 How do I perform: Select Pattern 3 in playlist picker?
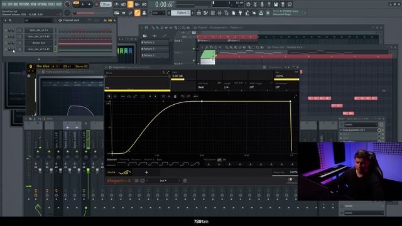click(x=155, y=55)
